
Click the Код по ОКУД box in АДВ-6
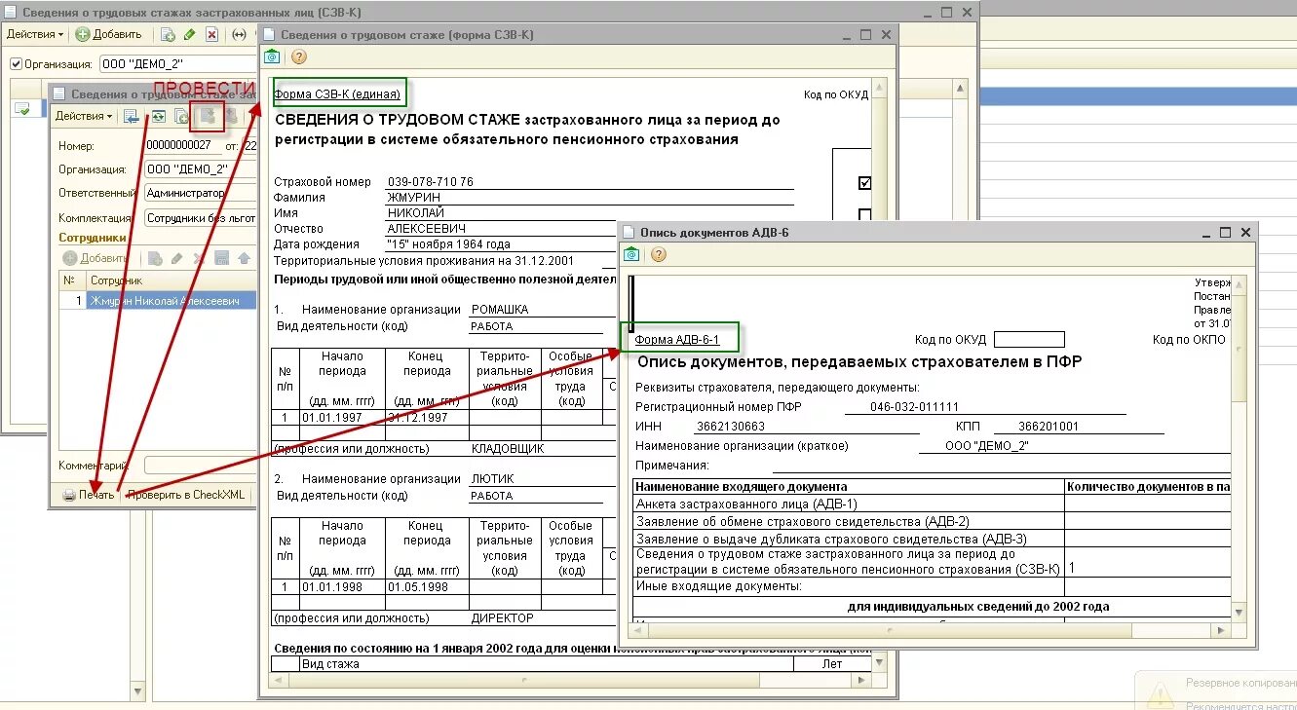point(1029,340)
